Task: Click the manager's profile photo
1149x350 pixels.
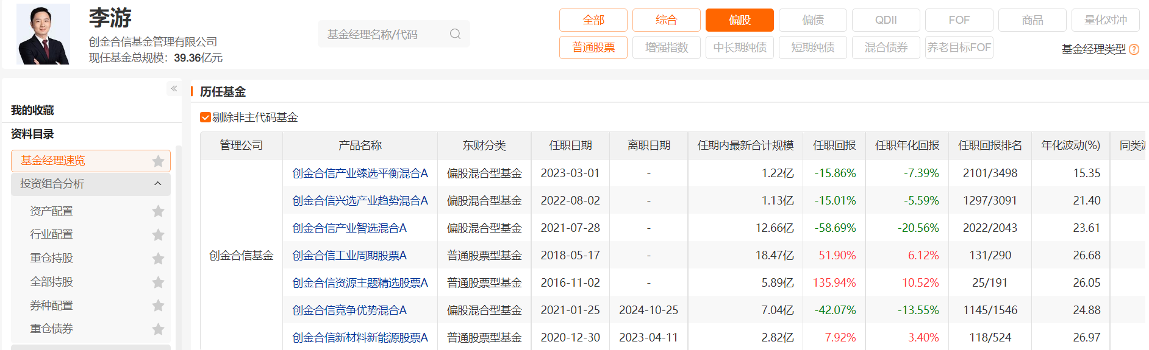Action: coord(43,34)
